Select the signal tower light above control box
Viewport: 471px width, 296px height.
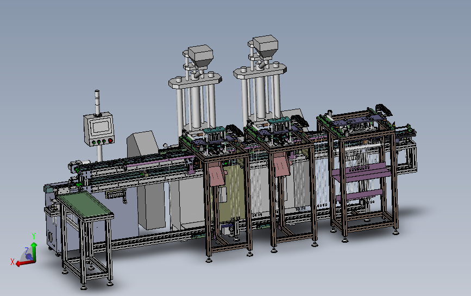point(97,102)
